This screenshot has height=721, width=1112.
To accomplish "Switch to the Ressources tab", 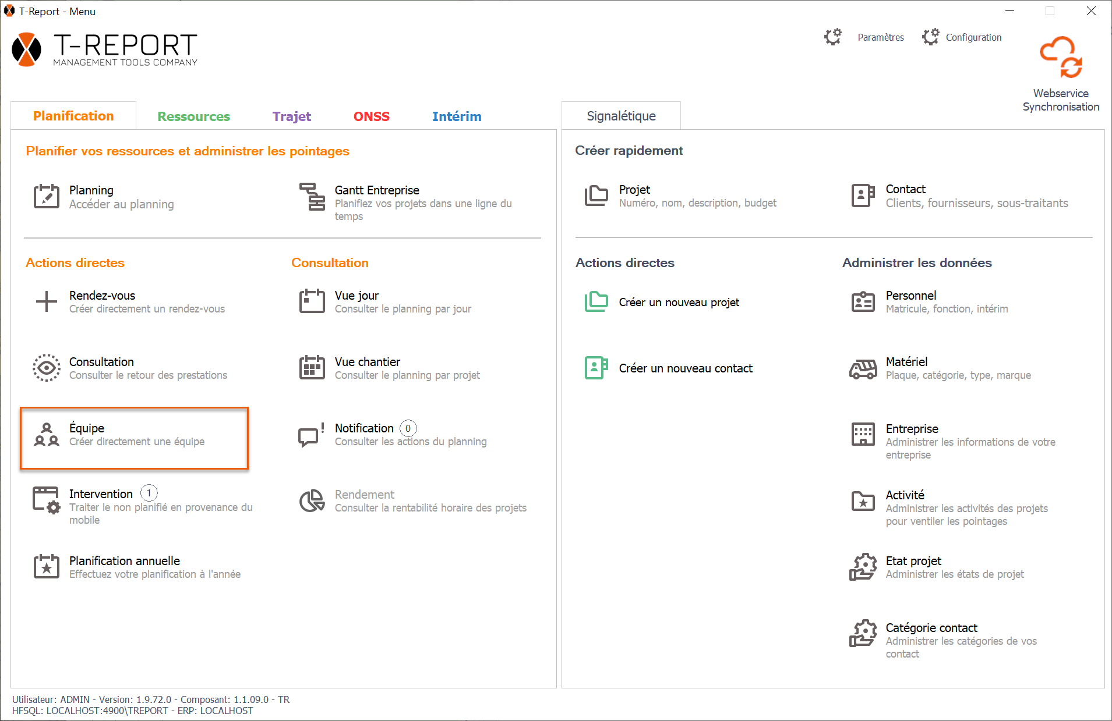I will 193,116.
